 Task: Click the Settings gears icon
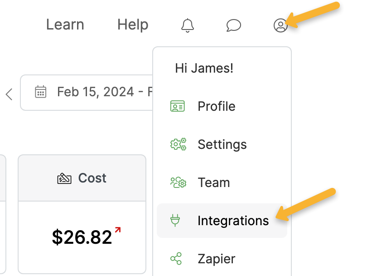coord(178,144)
